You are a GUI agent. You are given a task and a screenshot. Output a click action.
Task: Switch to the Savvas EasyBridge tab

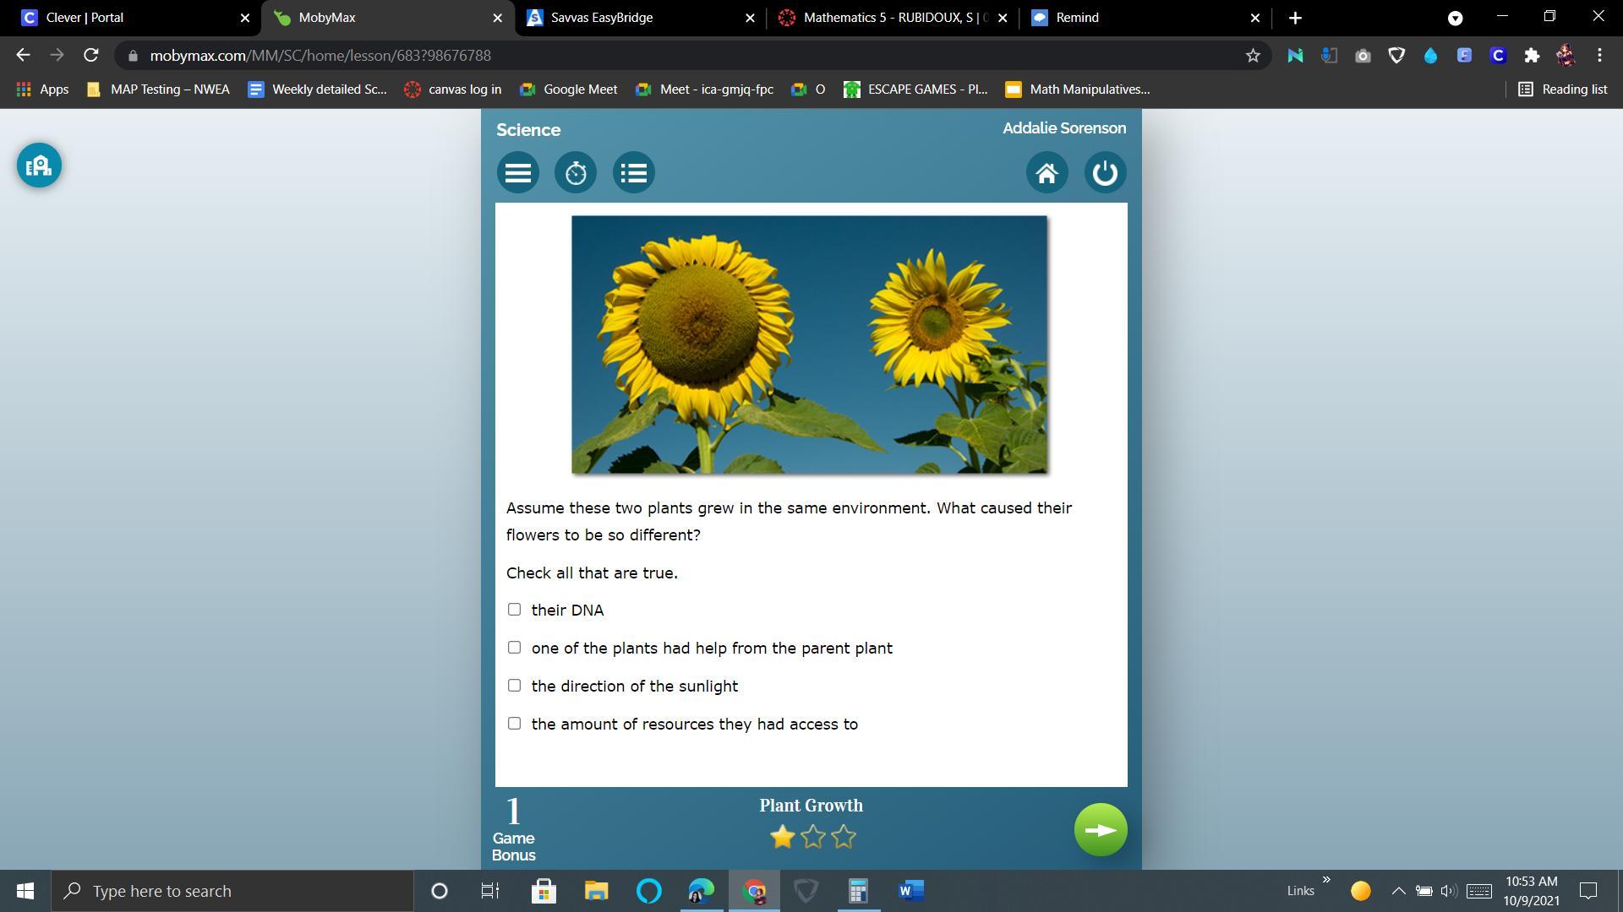601,18
